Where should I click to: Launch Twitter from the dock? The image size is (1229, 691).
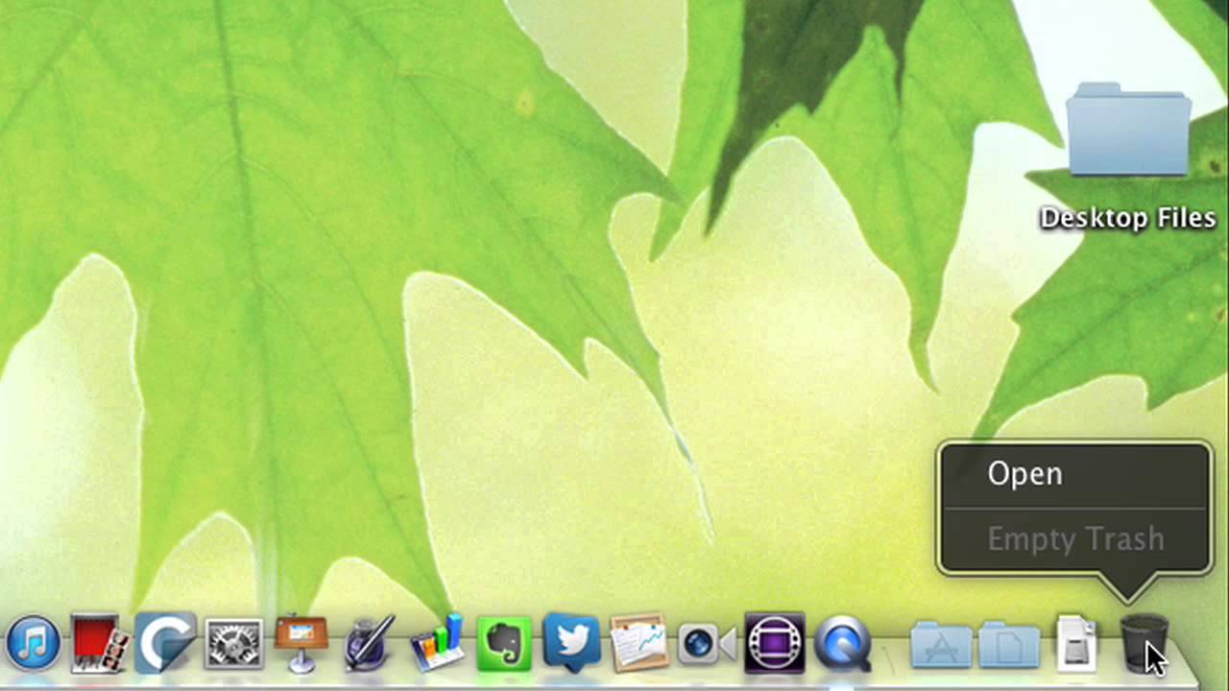572,643
